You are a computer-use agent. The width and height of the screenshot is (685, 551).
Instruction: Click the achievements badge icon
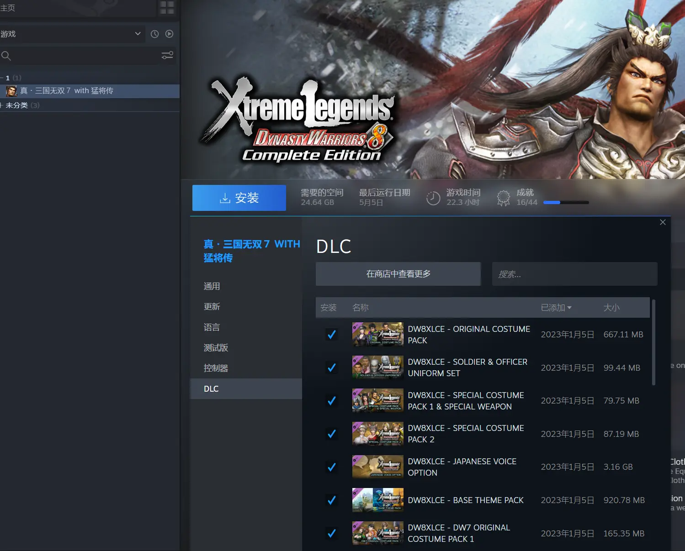tap(503, 198)
